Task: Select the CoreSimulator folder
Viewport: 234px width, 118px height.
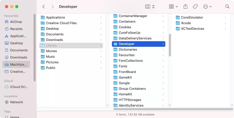Action: click(x=192, y=18)
